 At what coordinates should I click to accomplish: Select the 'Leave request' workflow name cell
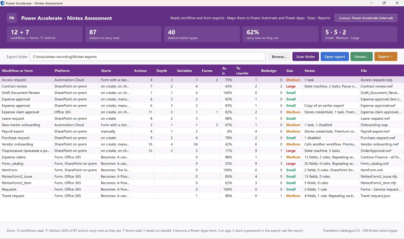[x=13, y=118]
